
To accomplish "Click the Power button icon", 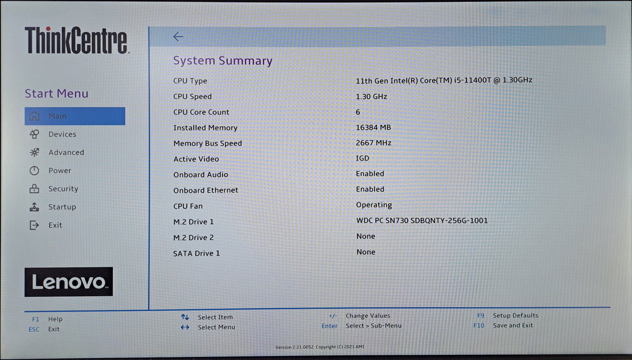I will [34, 171].
